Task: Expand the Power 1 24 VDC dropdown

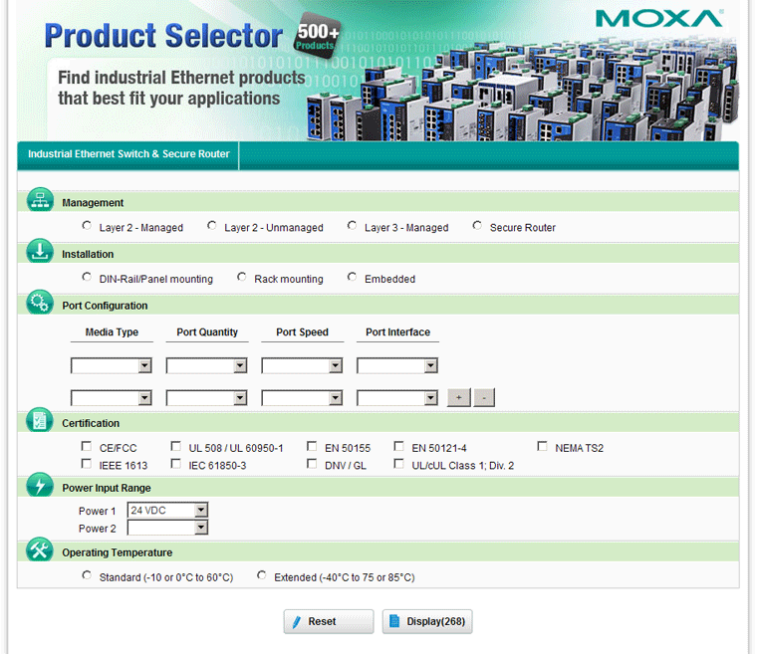Action: [x=168, y=511]
